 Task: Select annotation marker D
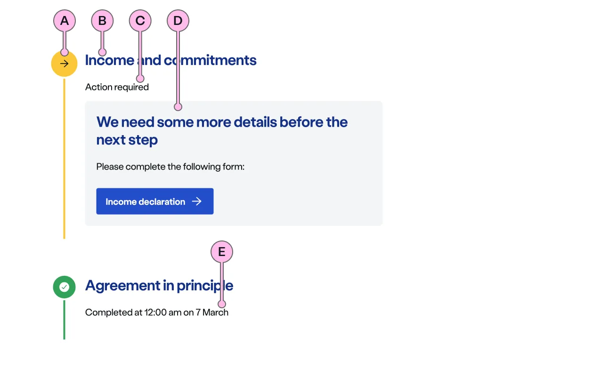tap(178, 21)
